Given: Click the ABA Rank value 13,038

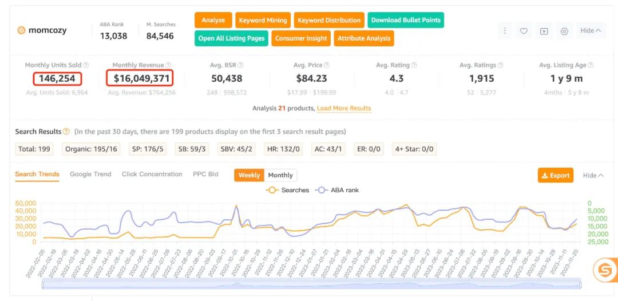Looking at the screenshot, I should (x=113, y=36).
